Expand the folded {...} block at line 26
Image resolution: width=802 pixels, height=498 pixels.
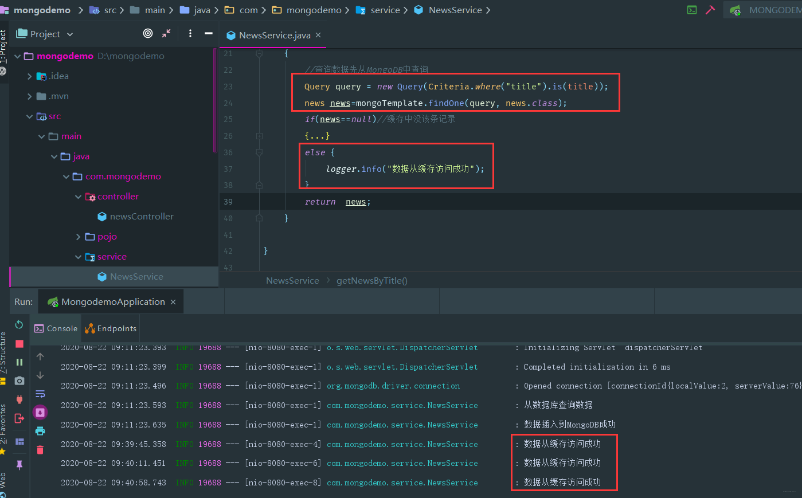tap(259, 136)
